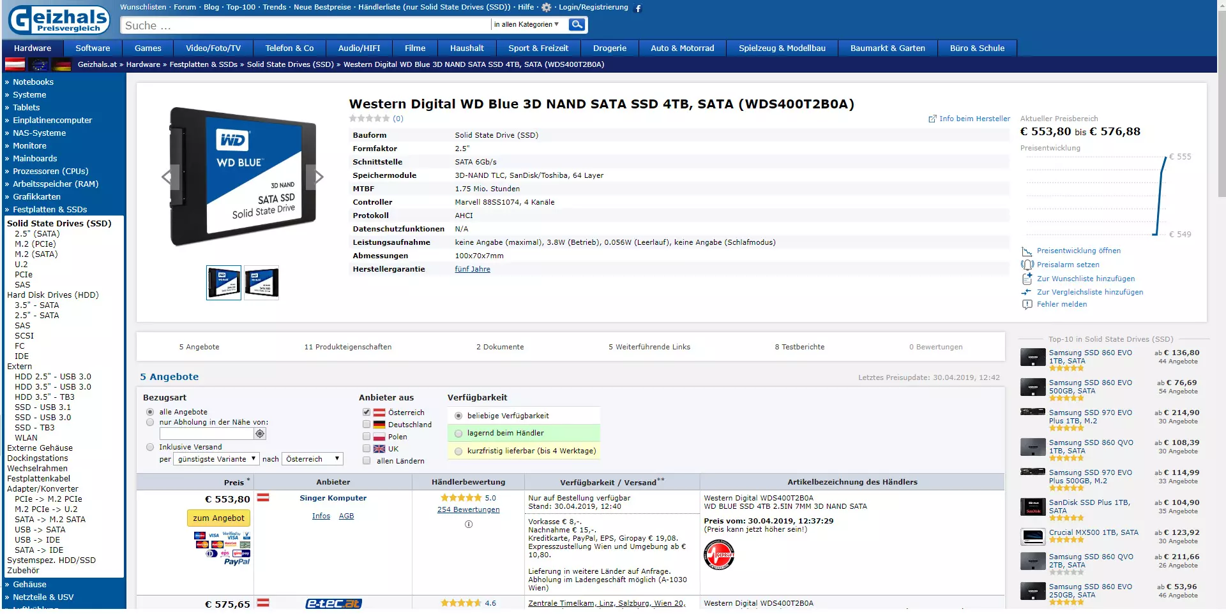Open Samsung SSD 860 EVO 1TB link

1091,357
